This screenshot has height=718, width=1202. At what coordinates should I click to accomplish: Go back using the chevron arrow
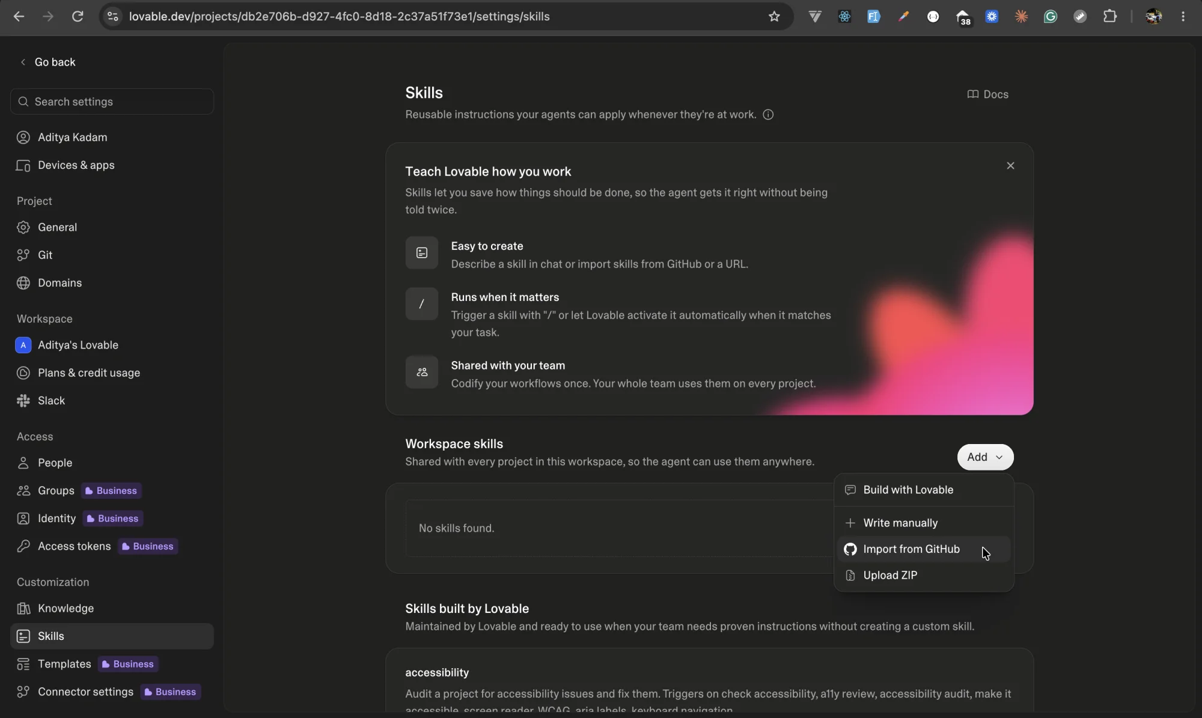pos(23,62)
